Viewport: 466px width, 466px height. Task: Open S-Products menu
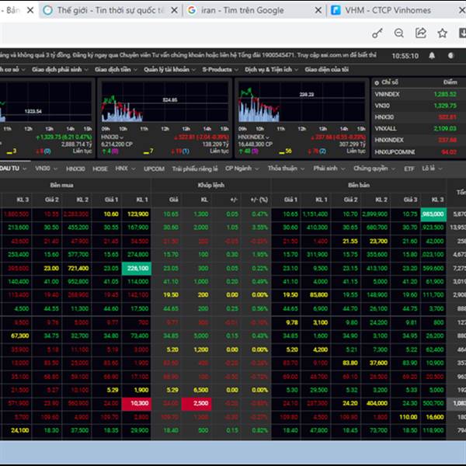[x=221, y=70]
